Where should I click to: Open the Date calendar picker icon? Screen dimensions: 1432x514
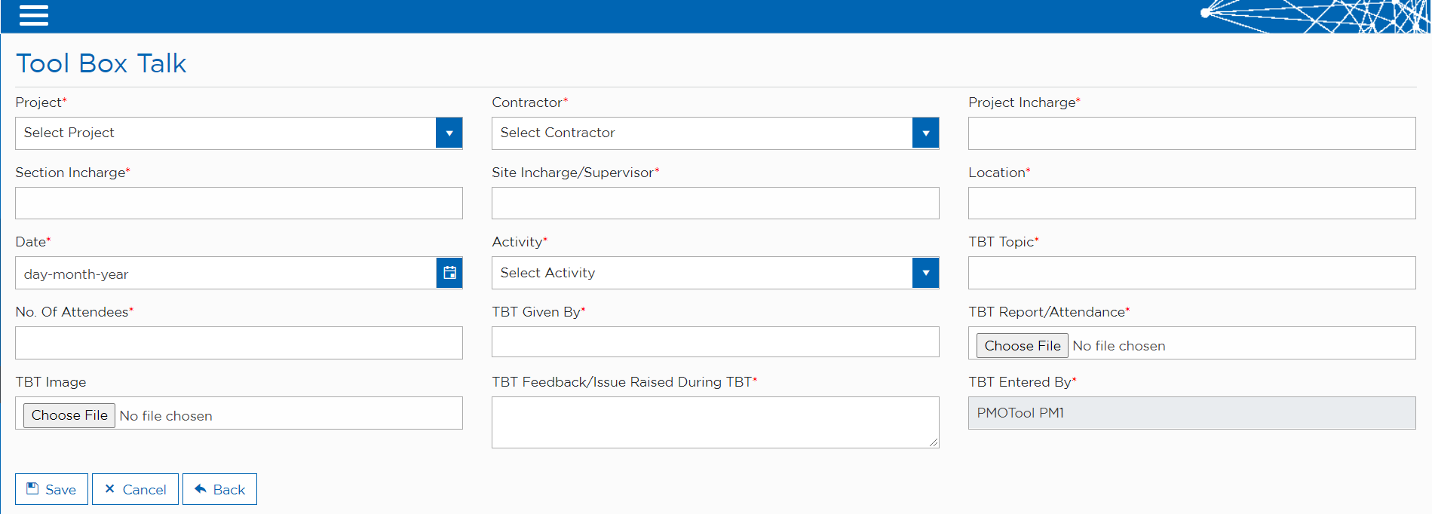click(449, 273)
